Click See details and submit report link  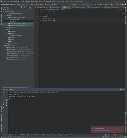click(x=102, y=130)
